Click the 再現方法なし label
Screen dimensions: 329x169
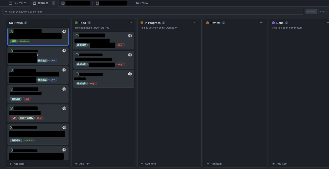click(26, 118)
